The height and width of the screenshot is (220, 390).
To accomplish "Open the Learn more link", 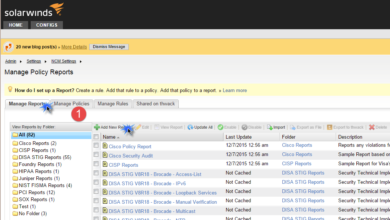I will point(235,91).
